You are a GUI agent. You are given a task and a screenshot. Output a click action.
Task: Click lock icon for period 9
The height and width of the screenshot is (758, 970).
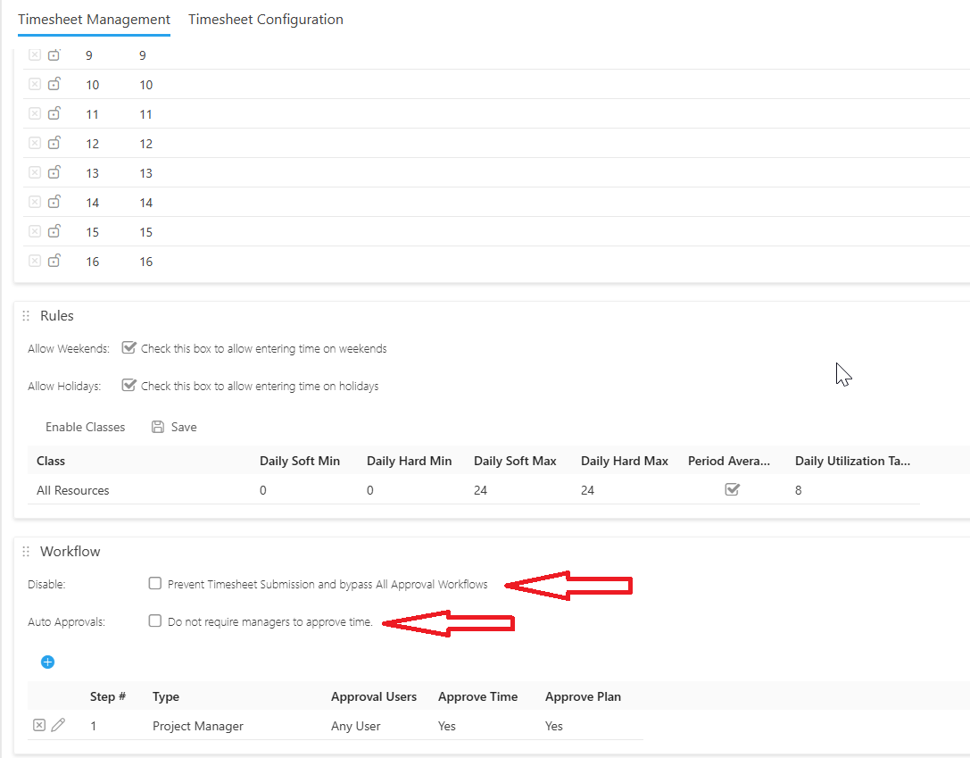coord(54,54)
